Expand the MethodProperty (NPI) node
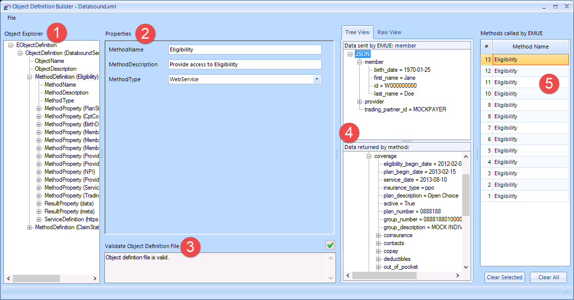The height and width of the screenshot is (300, 574). (39, 172)
